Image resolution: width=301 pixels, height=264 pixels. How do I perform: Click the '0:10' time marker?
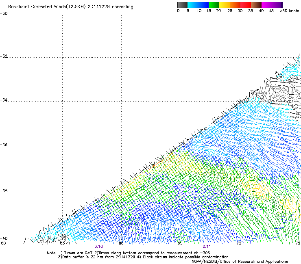click(98, 247)
